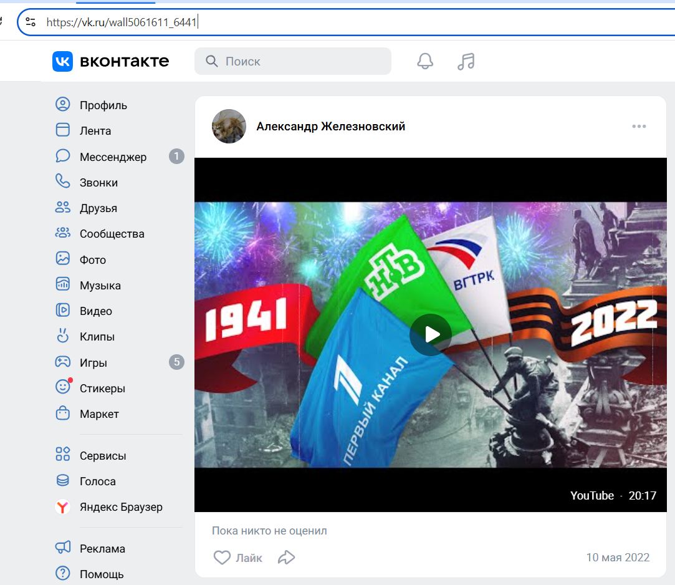
Task: Click the browser address bar URL
Action: 122,22
